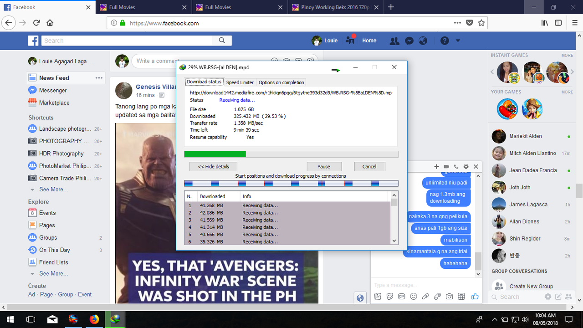Open GIF picker in chat

coord(401,297)
